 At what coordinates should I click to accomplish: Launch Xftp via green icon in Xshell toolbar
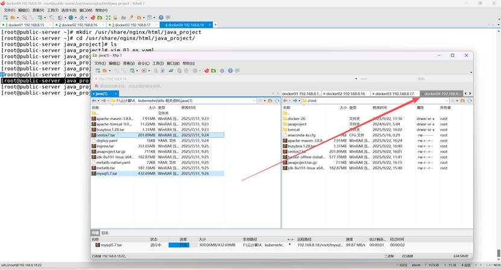pos(99,17)
